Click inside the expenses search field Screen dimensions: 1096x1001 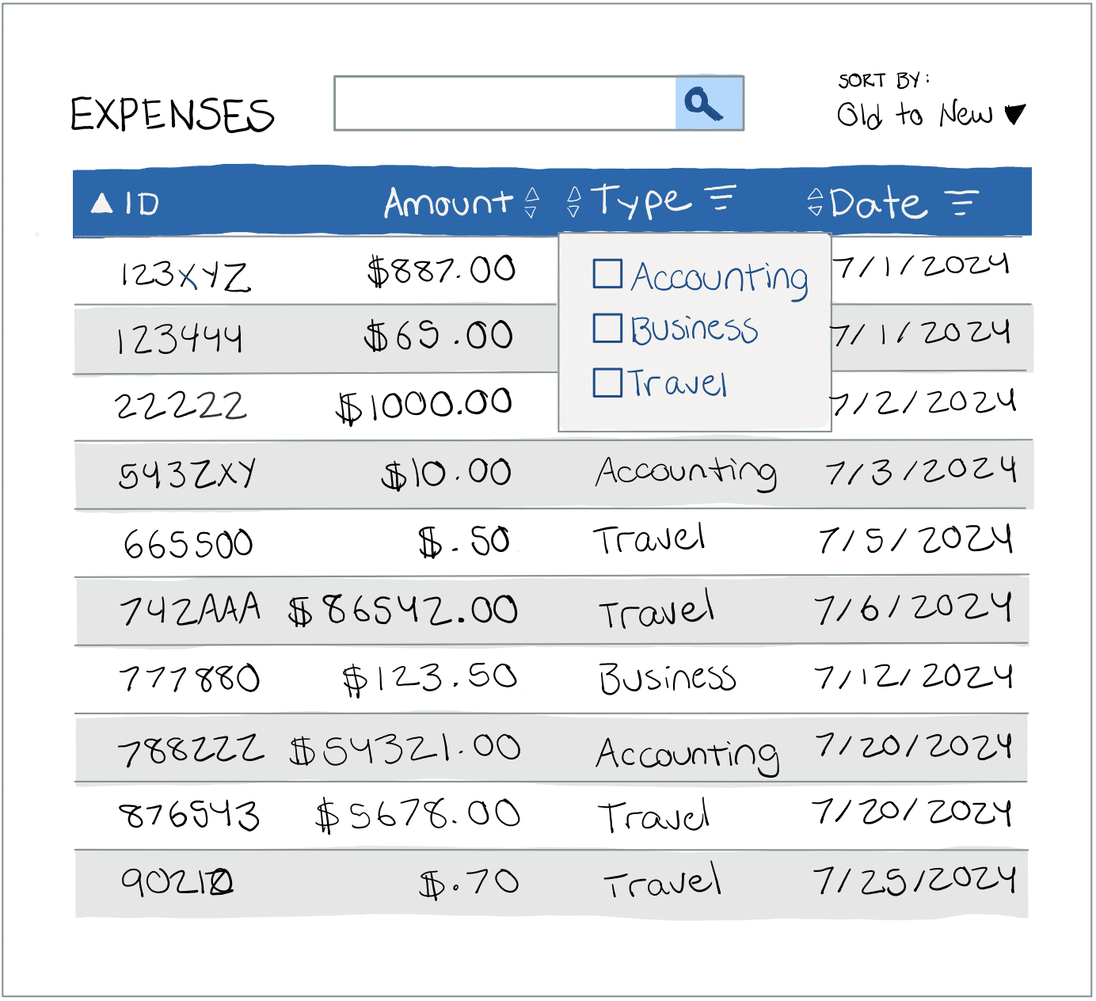pos(505,103)
